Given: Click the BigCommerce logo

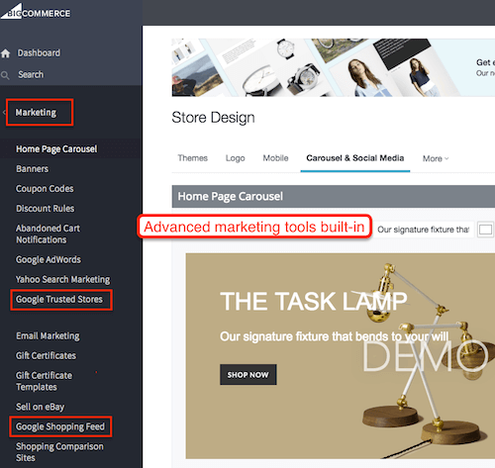Looking at the screenshot, I should tap(36, 11).
